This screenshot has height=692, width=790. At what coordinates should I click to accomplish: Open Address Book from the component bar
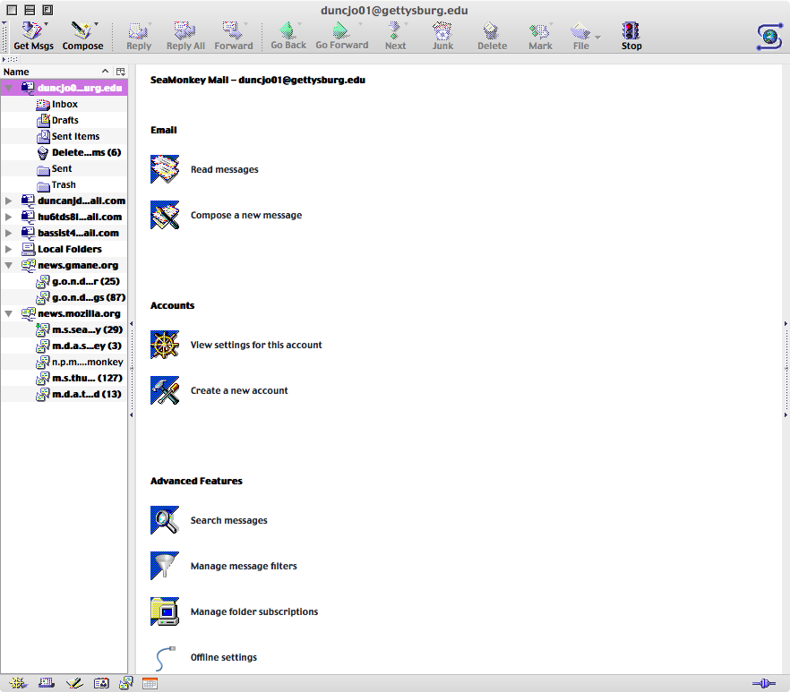point(101,683)
